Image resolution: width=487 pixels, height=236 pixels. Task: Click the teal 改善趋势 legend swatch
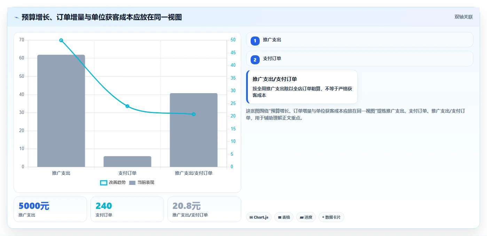[103, 183]
